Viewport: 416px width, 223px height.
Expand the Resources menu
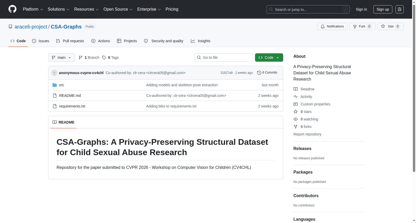pyautogui.click(x=87, y=9)
